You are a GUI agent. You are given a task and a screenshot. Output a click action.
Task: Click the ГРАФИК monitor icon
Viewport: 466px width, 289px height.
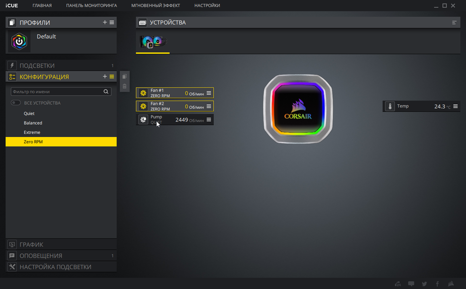(12, 245)
